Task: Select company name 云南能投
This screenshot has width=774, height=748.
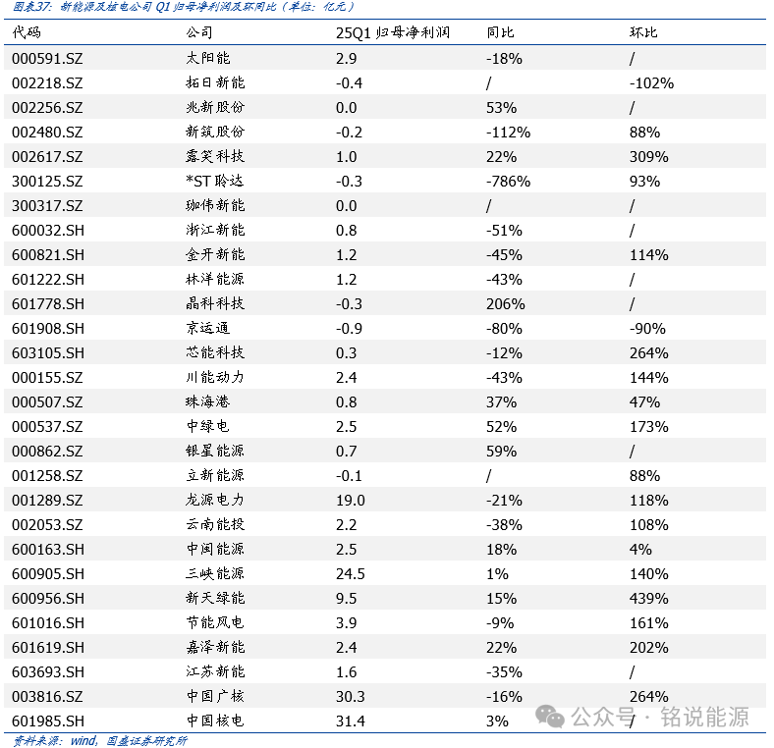Action: (x=215, y=524)
